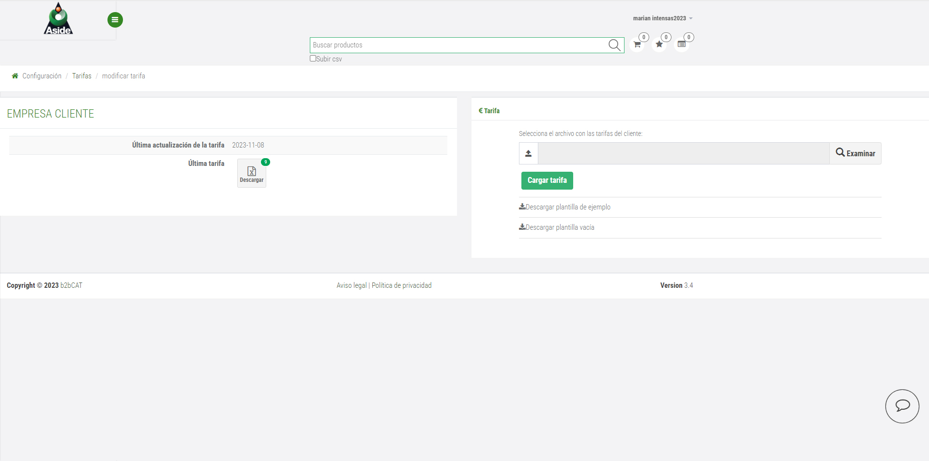The width and height of the screenshot is (929, 461).
Task: Open the chat bubble icon at bottom right
Action: [x=902, y=406]
